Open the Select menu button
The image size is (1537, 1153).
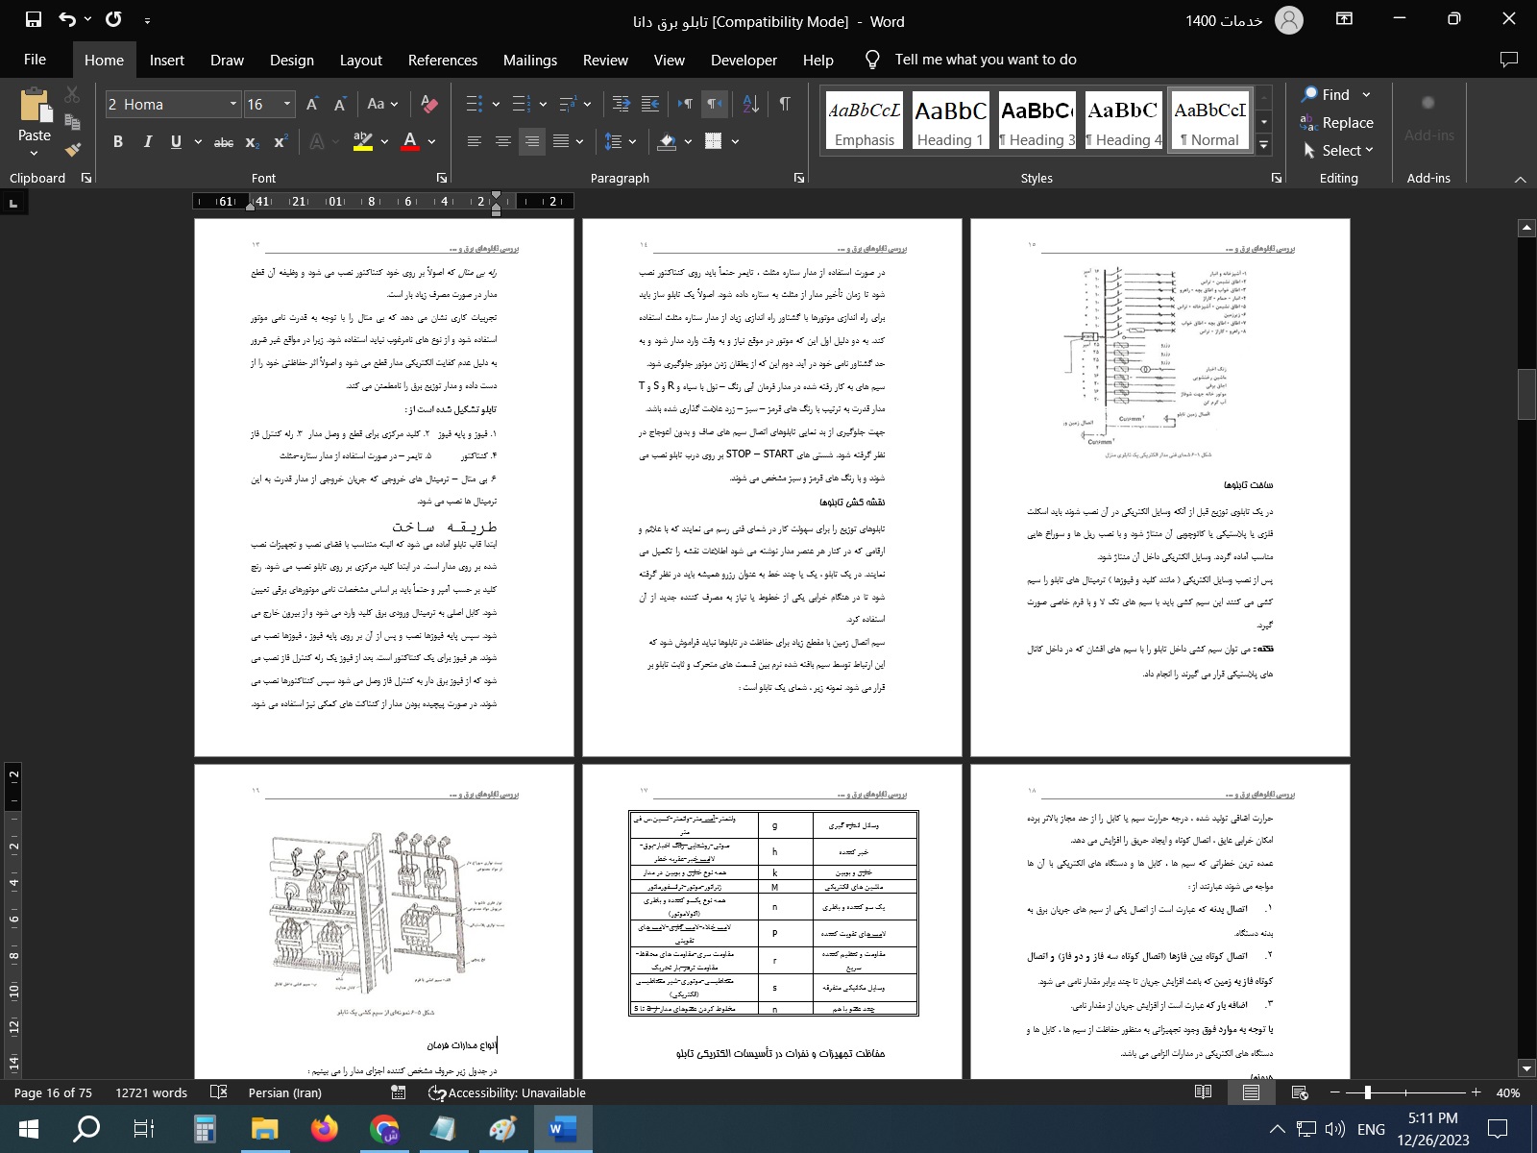[1339, 150]
